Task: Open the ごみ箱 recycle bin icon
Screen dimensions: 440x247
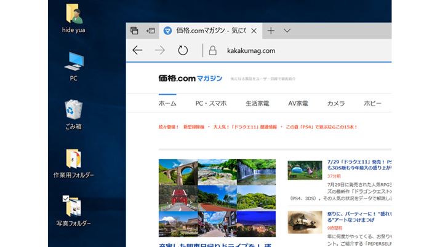Action: tap(73, 109)
